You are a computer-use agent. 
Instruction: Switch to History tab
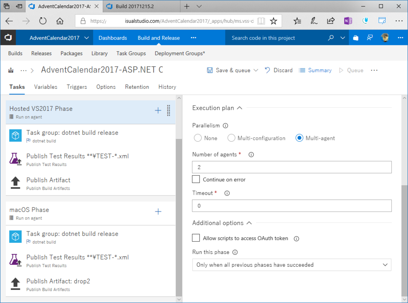click(x=167, y=87)
